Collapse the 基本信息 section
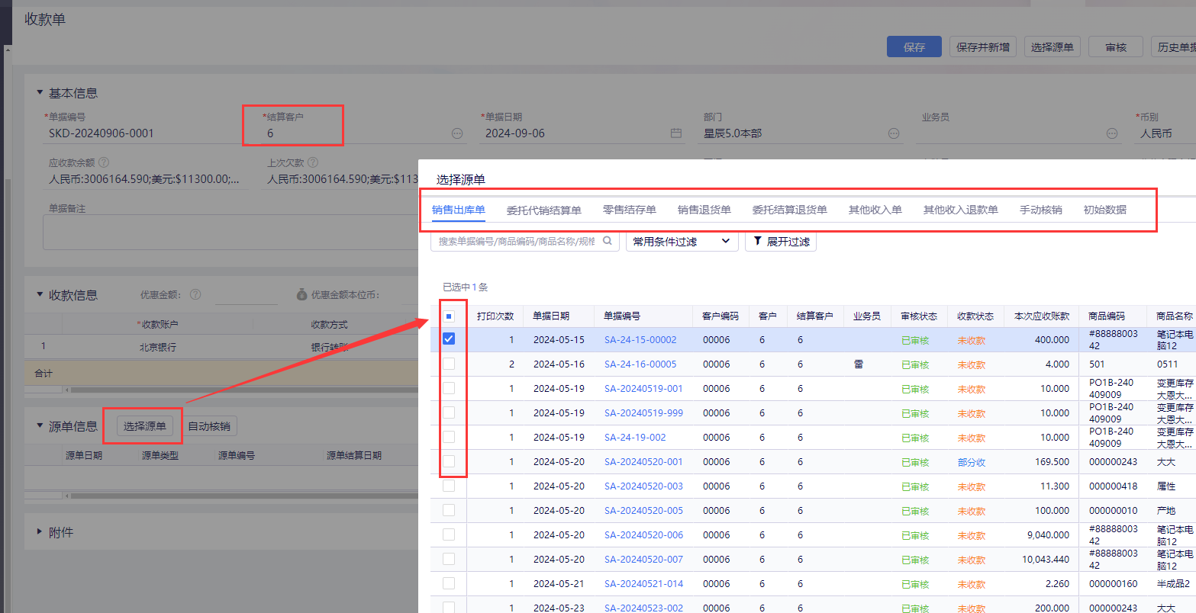1196x613 pixels. pos(40,93)
